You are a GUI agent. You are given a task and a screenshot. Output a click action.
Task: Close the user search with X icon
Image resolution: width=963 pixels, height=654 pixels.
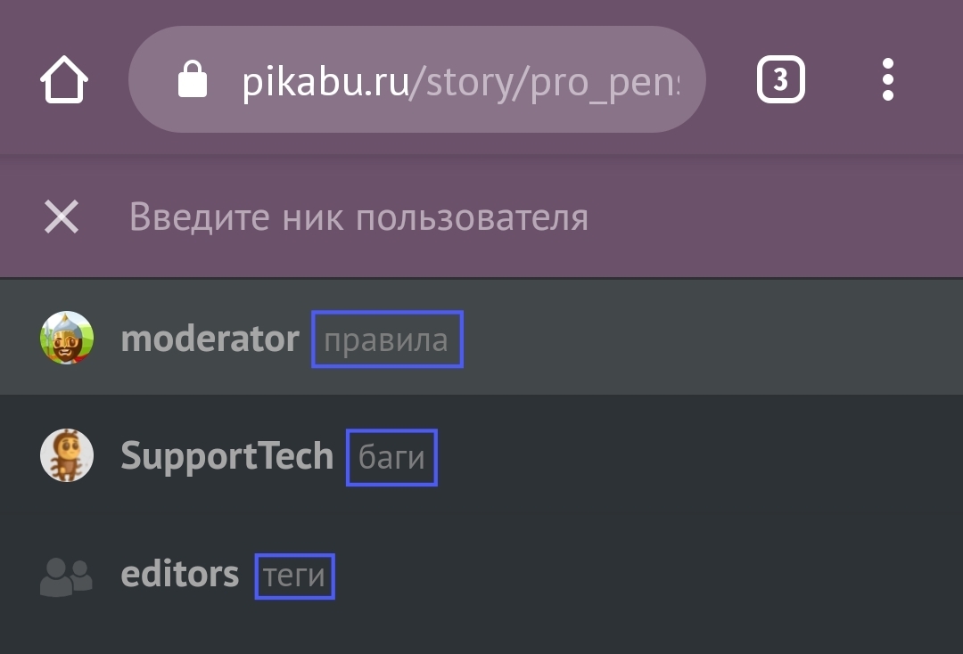coord(62,217)
